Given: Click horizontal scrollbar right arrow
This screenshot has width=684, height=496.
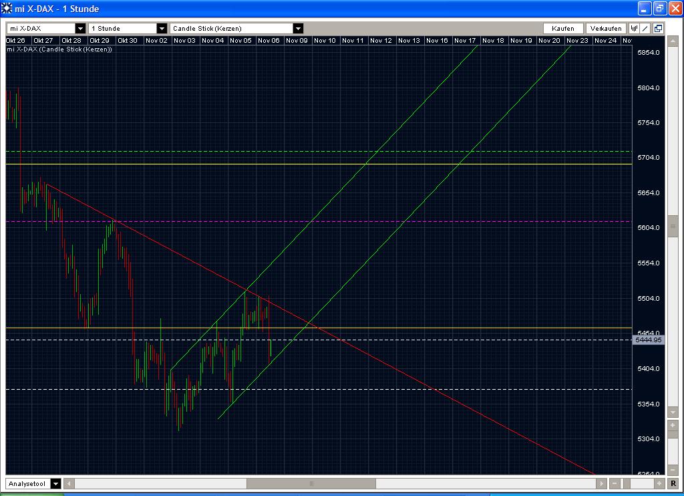Looking at the screenshot, I should tap(602, 483).
